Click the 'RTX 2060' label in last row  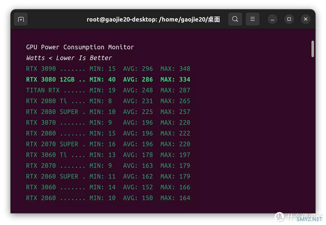click(x=41, y=198)
